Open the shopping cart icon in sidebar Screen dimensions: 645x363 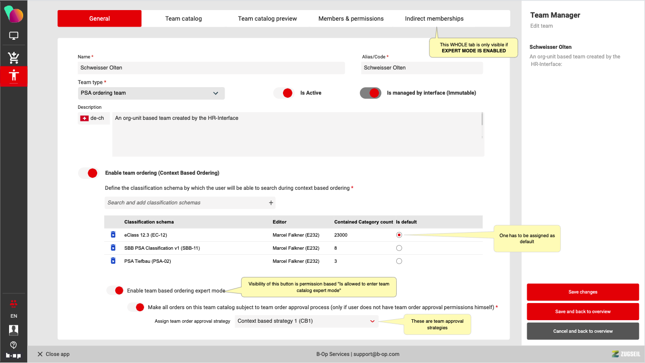[x=14, y=57]
